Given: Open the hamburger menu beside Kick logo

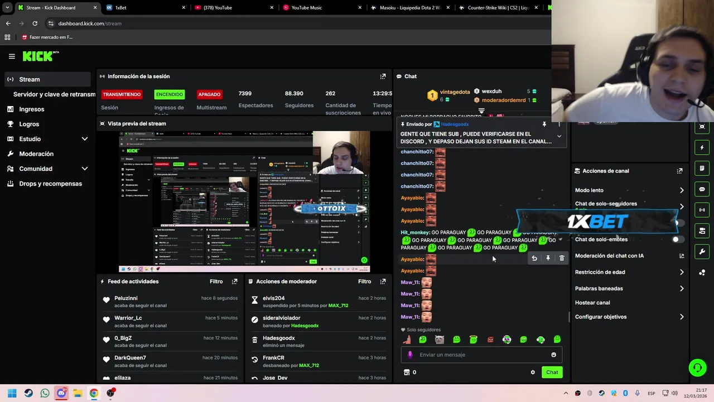Looking at the screenshot, I should tap(12, 56).
